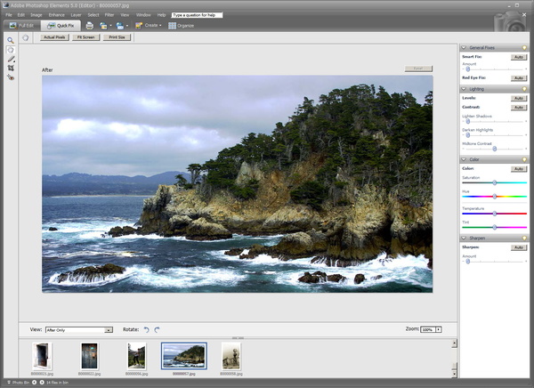The height and width of the screenshot is (388, 534).
Task: Select the Magic Selection Brush tool
Action: pos(11,59)
